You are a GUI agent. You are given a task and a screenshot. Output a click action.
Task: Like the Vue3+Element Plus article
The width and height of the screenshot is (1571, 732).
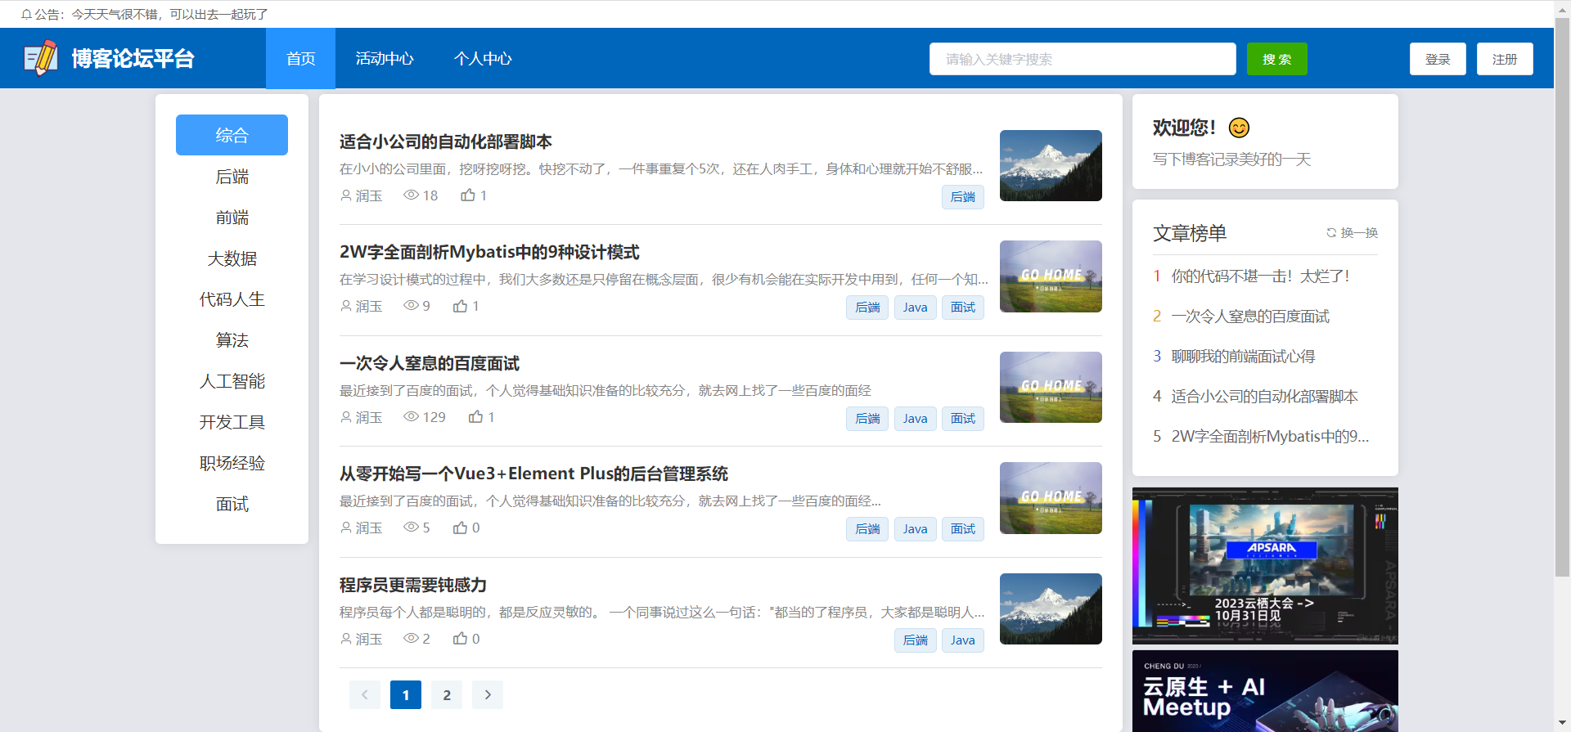coord(461,528)
